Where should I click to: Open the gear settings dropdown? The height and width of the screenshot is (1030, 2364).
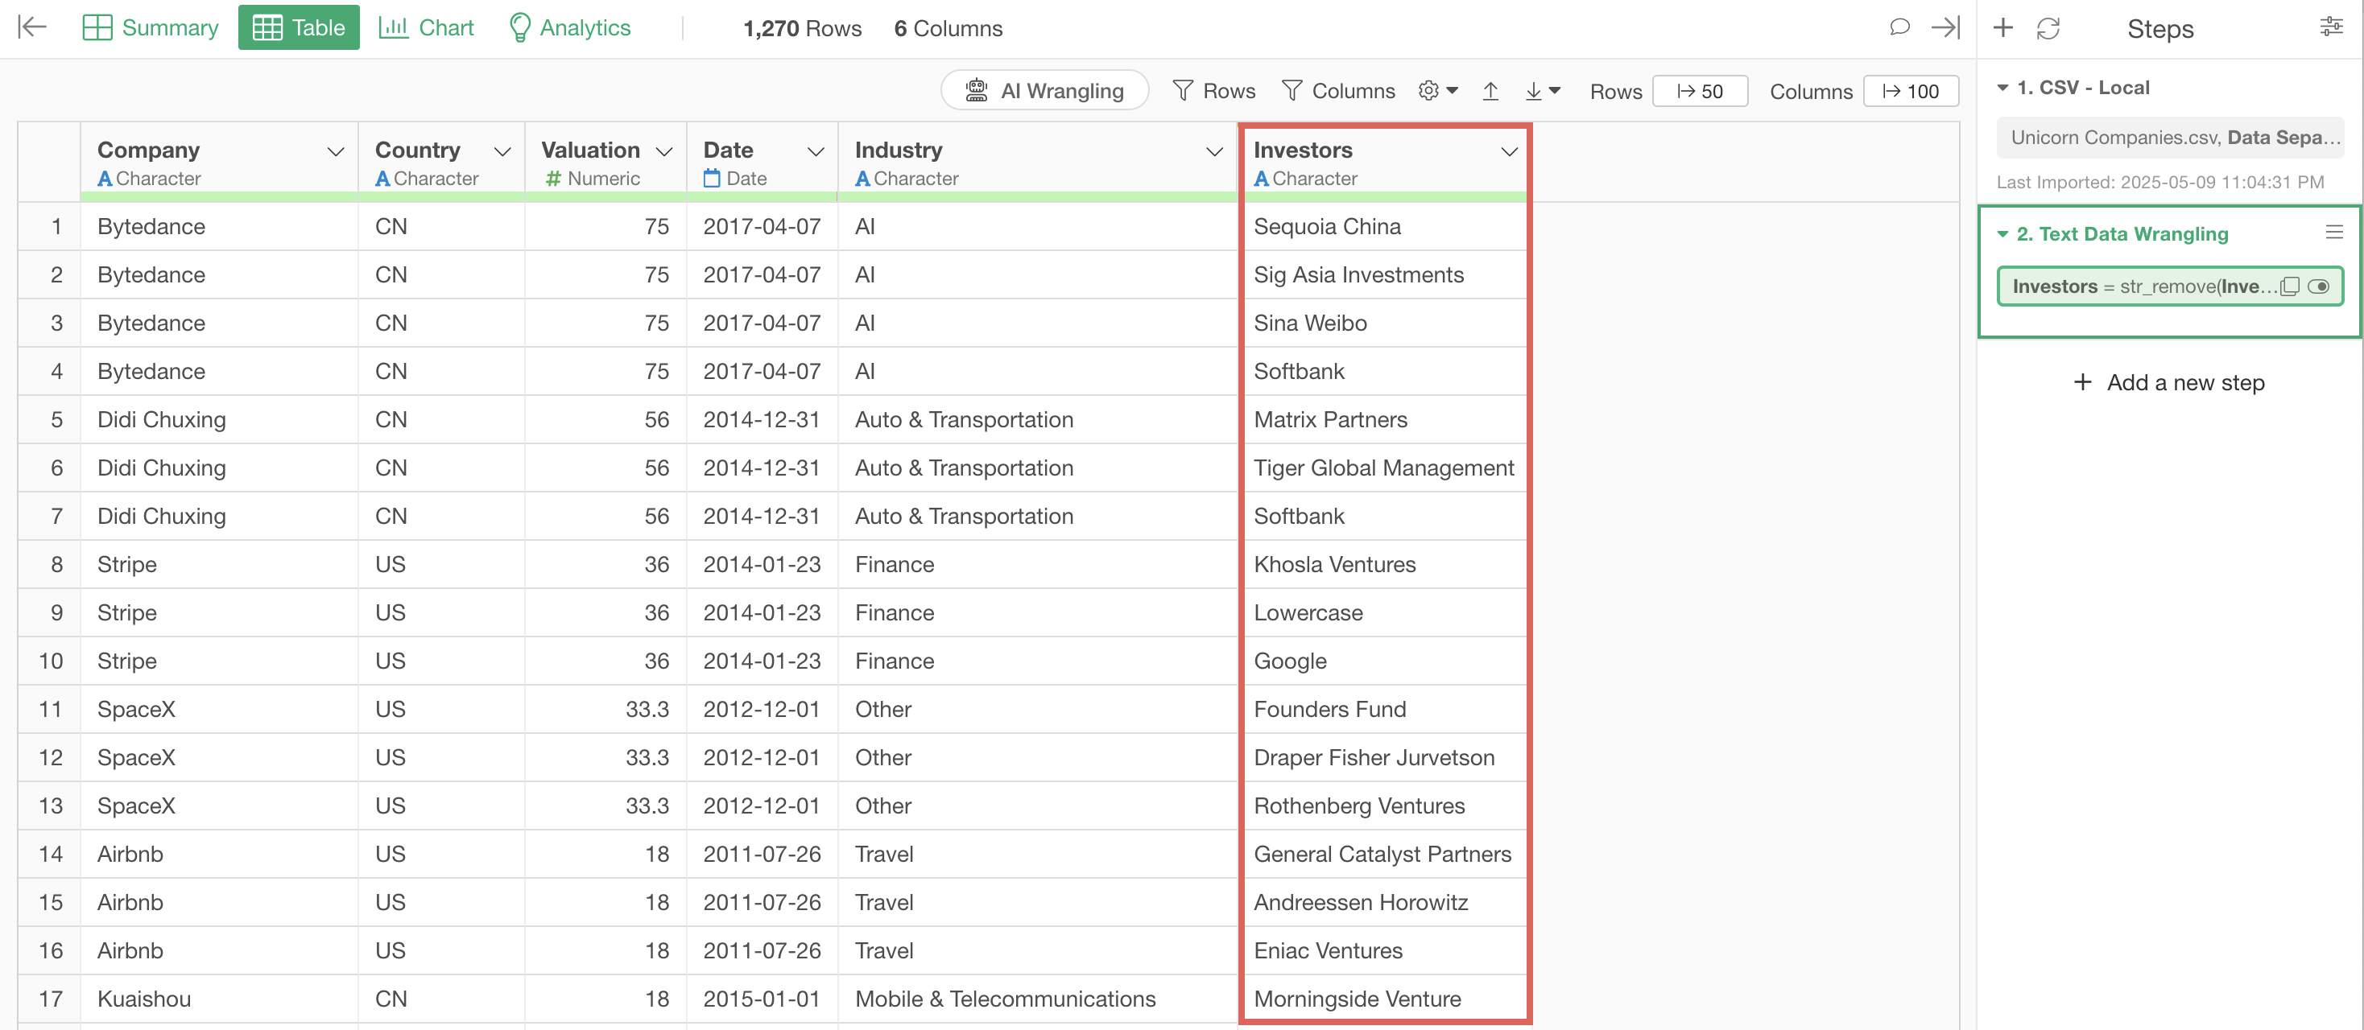click(1437, 90)
